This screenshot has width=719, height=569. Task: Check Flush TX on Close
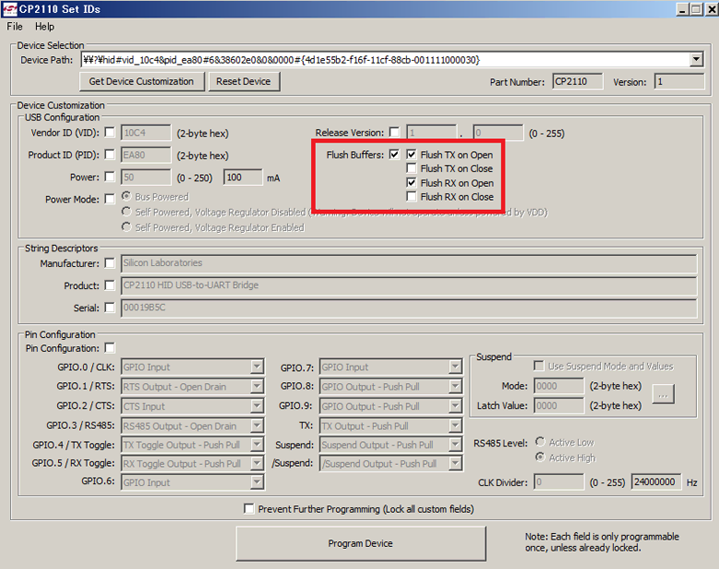coord(412,168)
